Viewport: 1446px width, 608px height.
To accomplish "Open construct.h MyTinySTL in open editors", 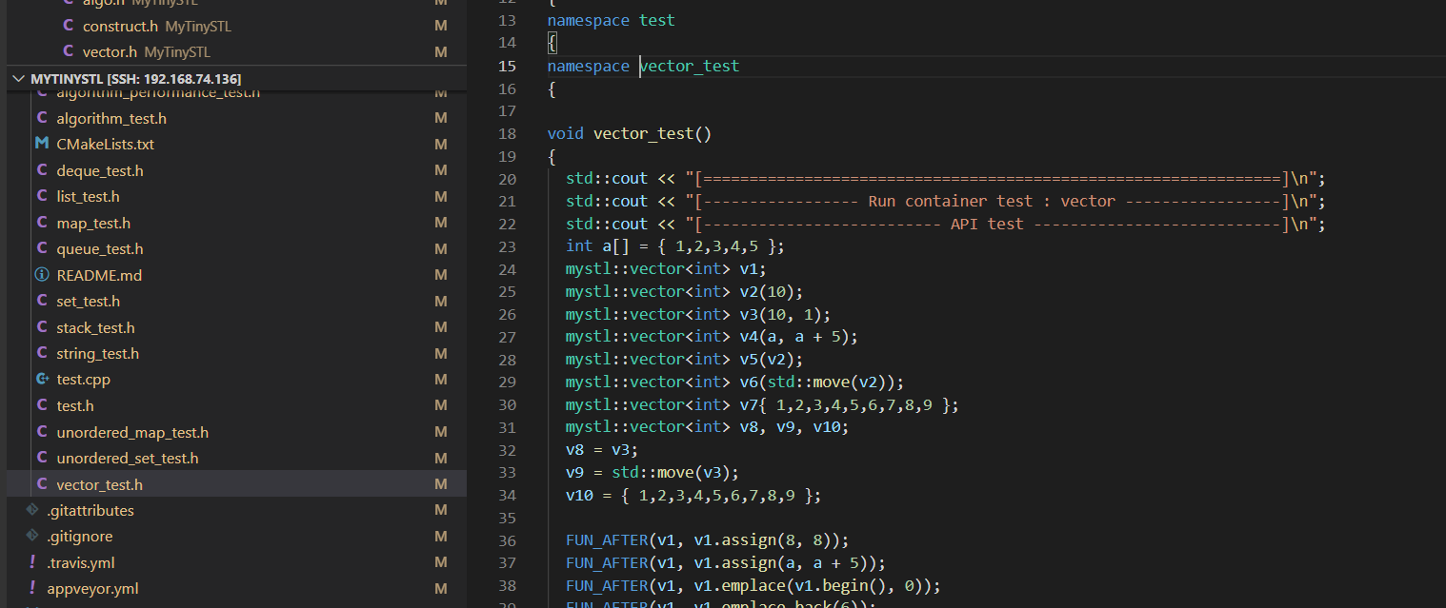I will [157, 27].
